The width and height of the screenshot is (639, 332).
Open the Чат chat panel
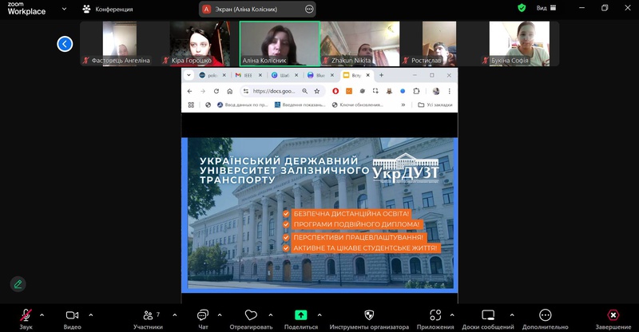click(x=203, y=319)
